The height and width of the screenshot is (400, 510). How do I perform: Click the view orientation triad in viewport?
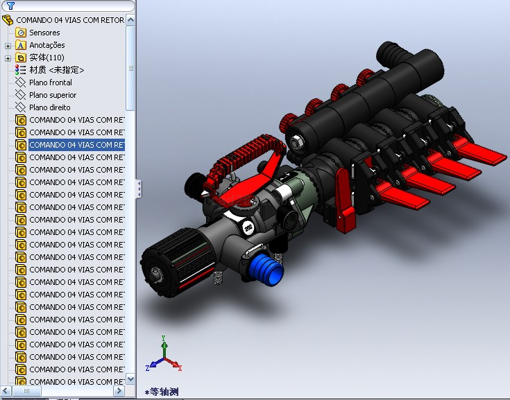pyautogui.click(x=164, y=357)
